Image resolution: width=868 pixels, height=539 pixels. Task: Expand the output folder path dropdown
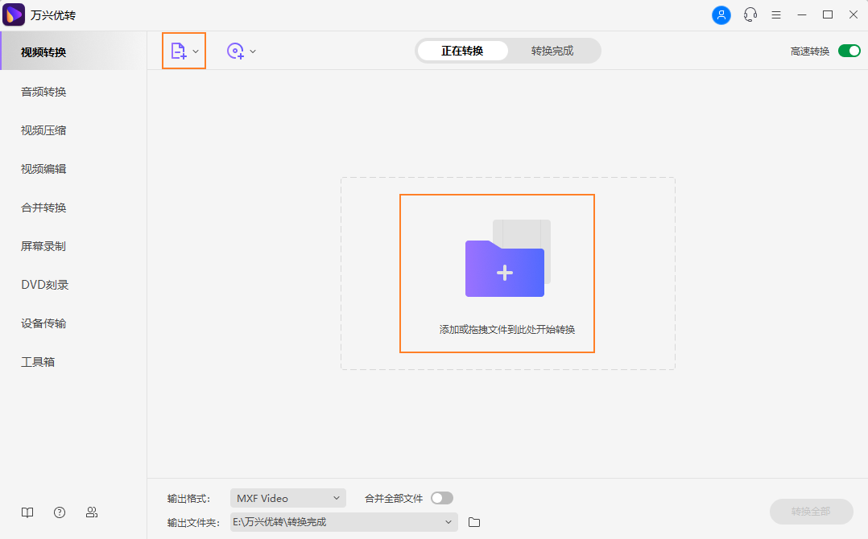coord(448,521)
